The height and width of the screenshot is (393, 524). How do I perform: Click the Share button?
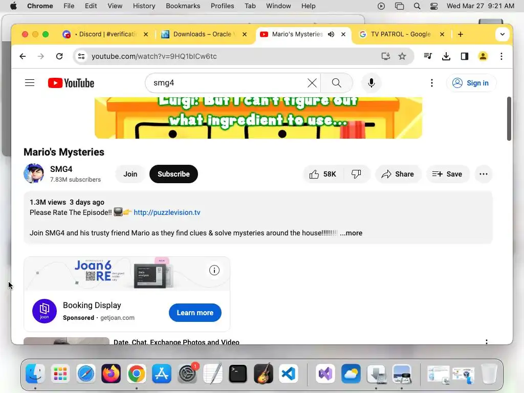[x=398, y=174]
